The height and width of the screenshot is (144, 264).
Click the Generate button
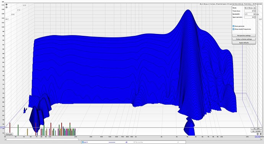point(9,134)
